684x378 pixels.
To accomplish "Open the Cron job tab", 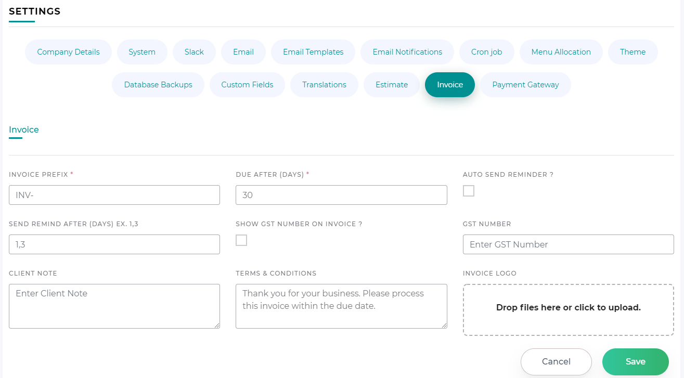I will click(x=486, y=52).
